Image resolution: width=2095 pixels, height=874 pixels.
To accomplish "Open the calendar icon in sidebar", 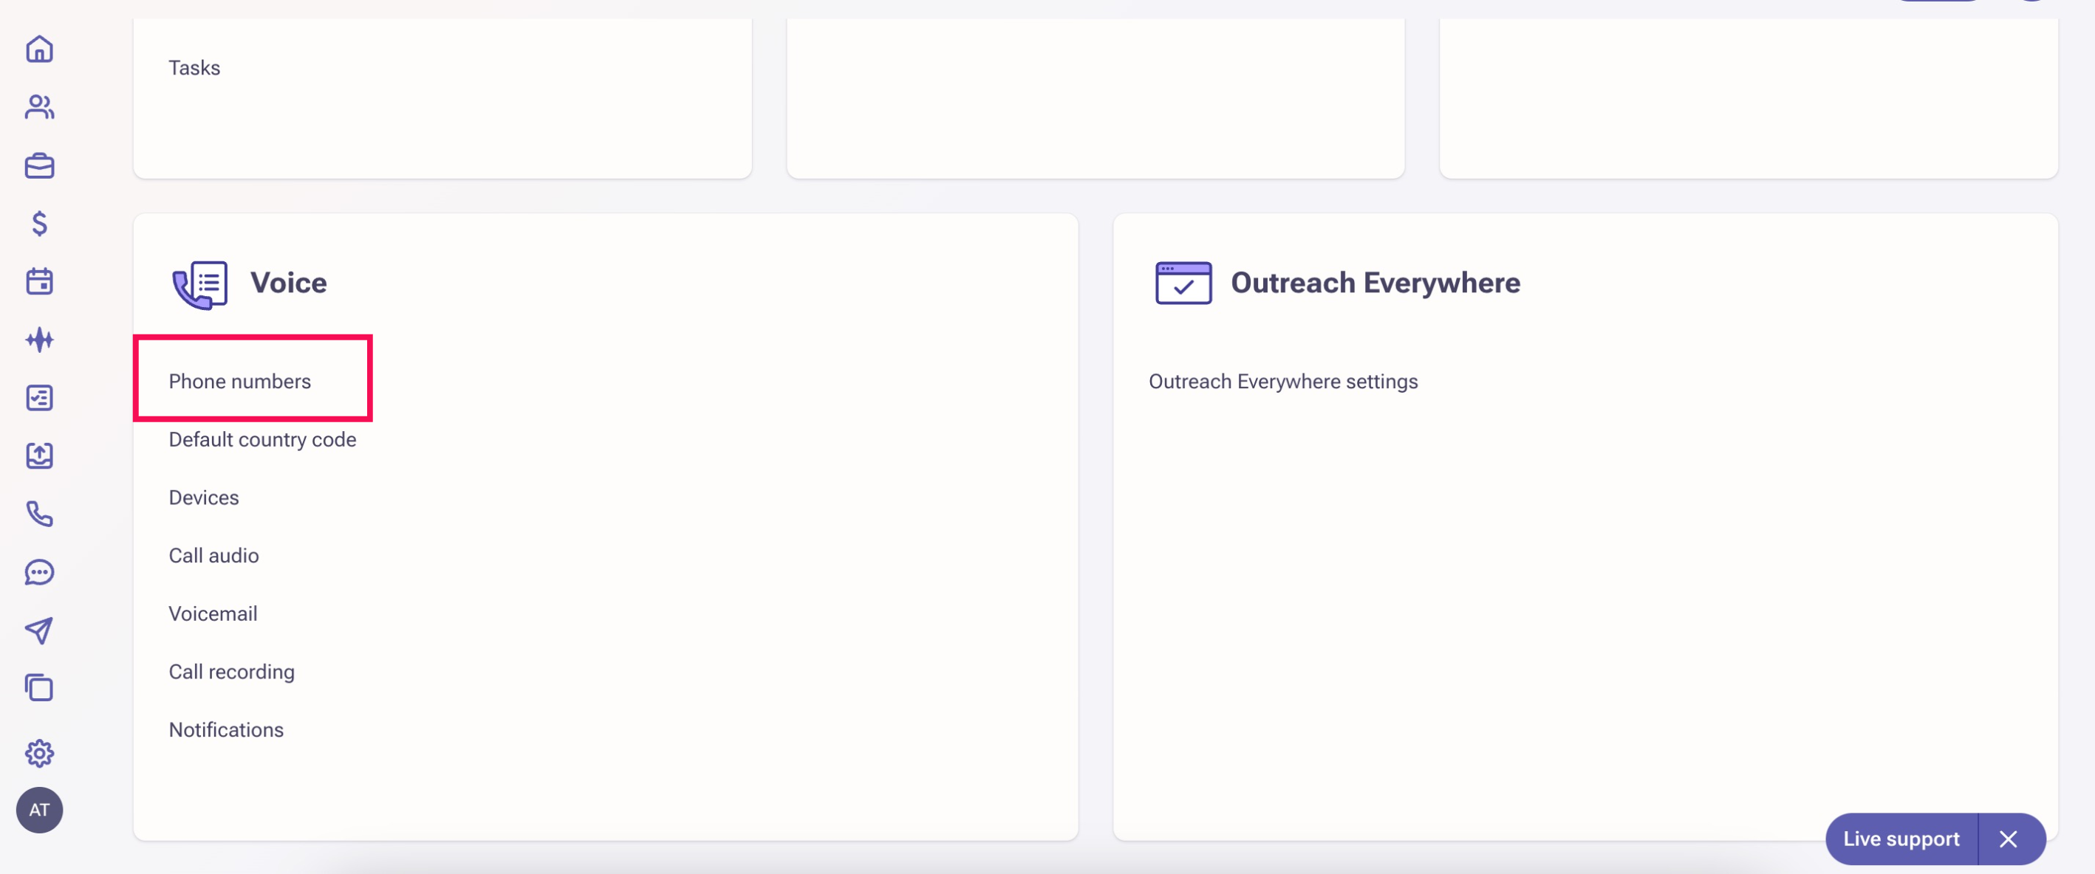I will click(39, 282).
